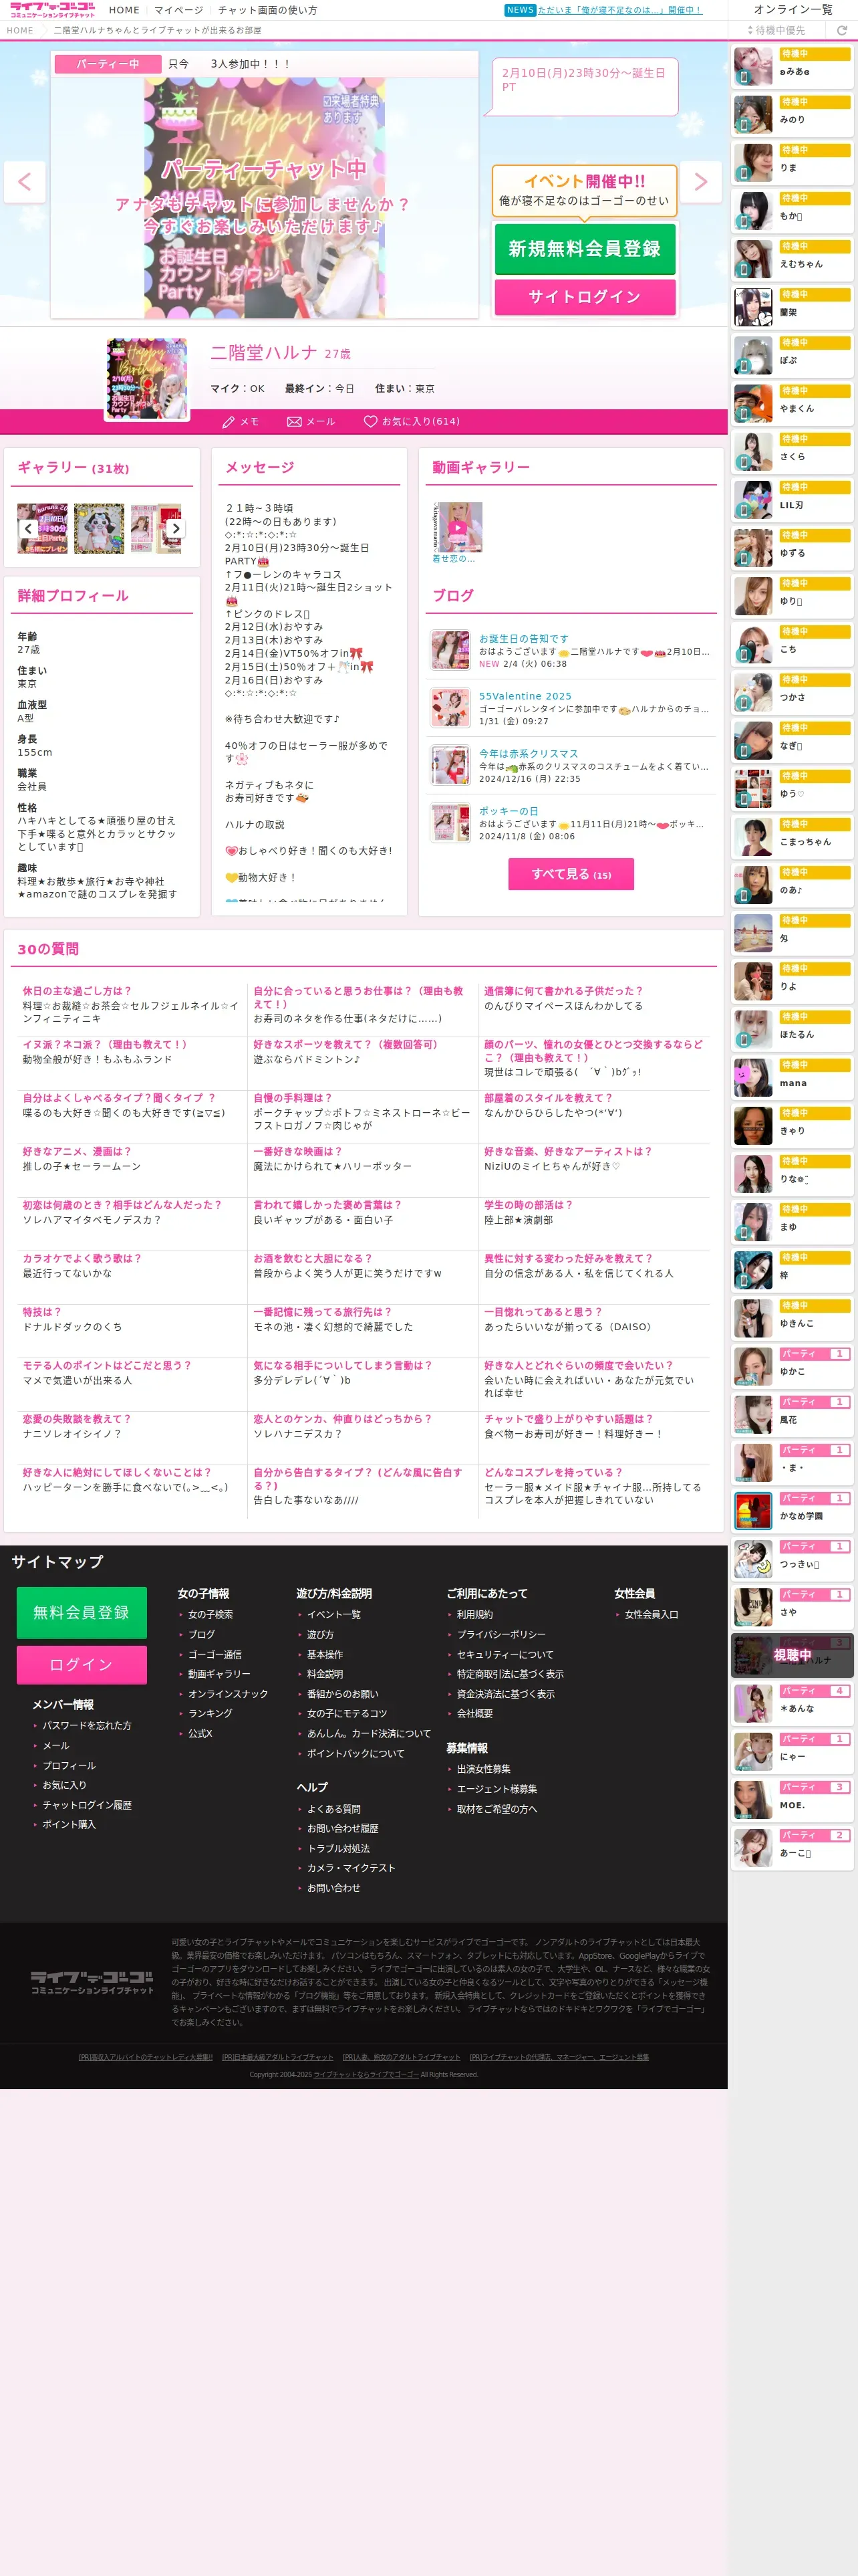Click the mail envelope icon button
This screenshot has width=858, height=2576.
(311, 422)
